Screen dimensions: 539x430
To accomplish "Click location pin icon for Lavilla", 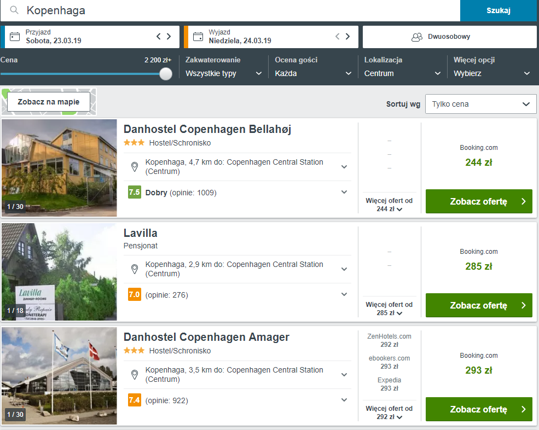I will (135, 269).
